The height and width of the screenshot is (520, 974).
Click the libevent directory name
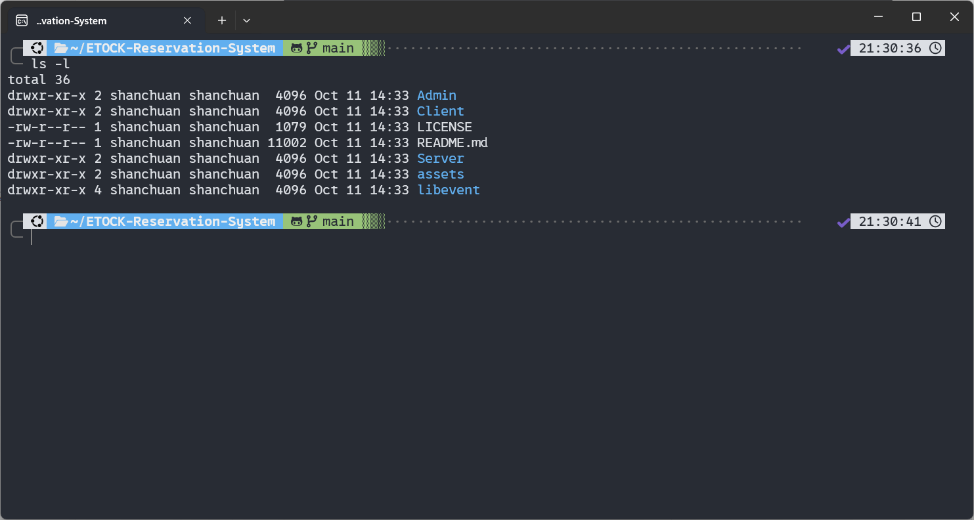point(449,190)
